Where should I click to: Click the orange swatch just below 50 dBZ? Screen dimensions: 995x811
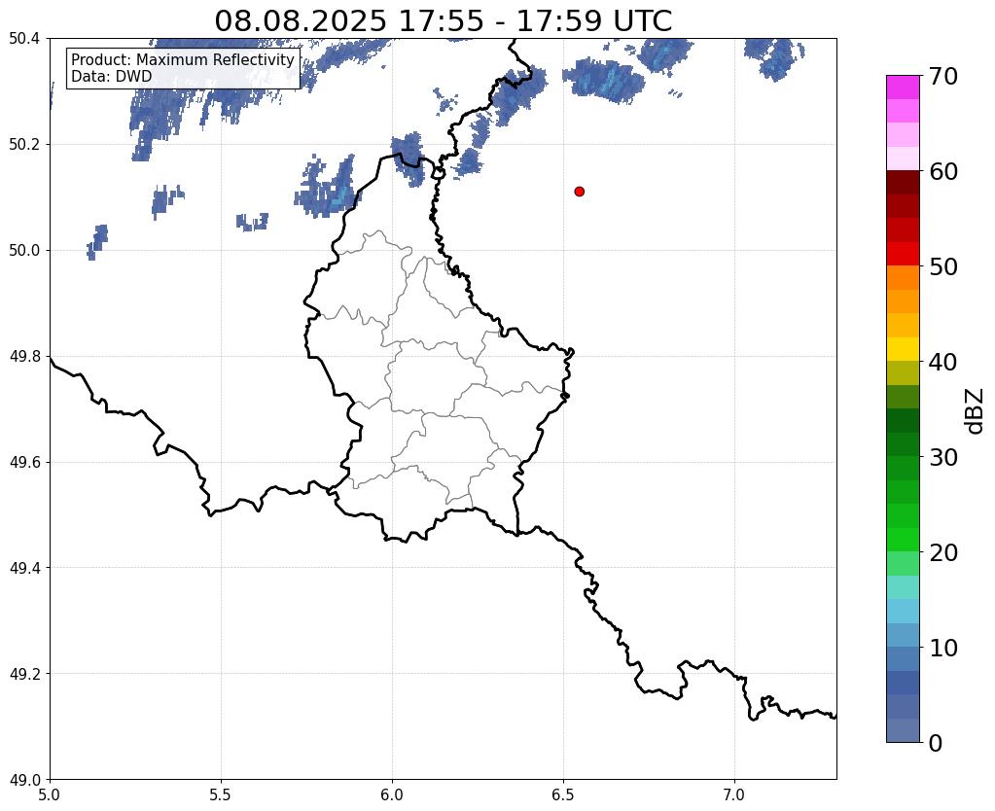coord(903,278)
